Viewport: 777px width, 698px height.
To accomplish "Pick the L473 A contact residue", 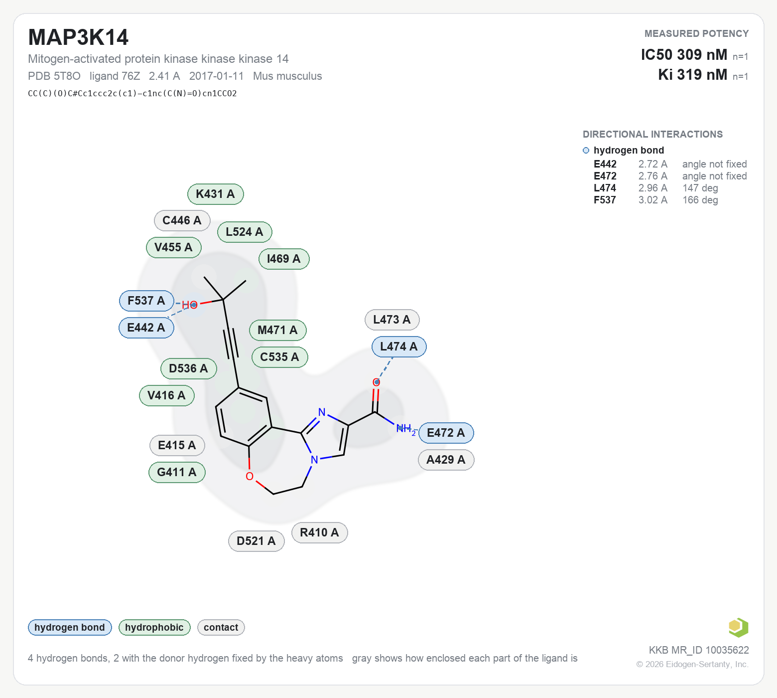I will pyautogui.click(x=392, y=320).
